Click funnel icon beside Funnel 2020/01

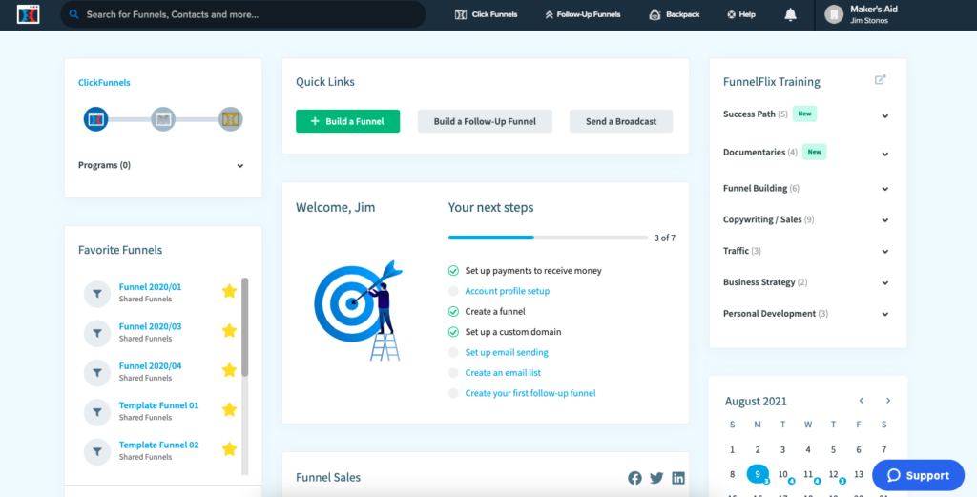(97, 294)
